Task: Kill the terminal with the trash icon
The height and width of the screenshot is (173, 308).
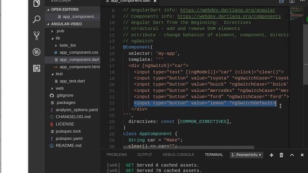Action: (x=281, y=155)
